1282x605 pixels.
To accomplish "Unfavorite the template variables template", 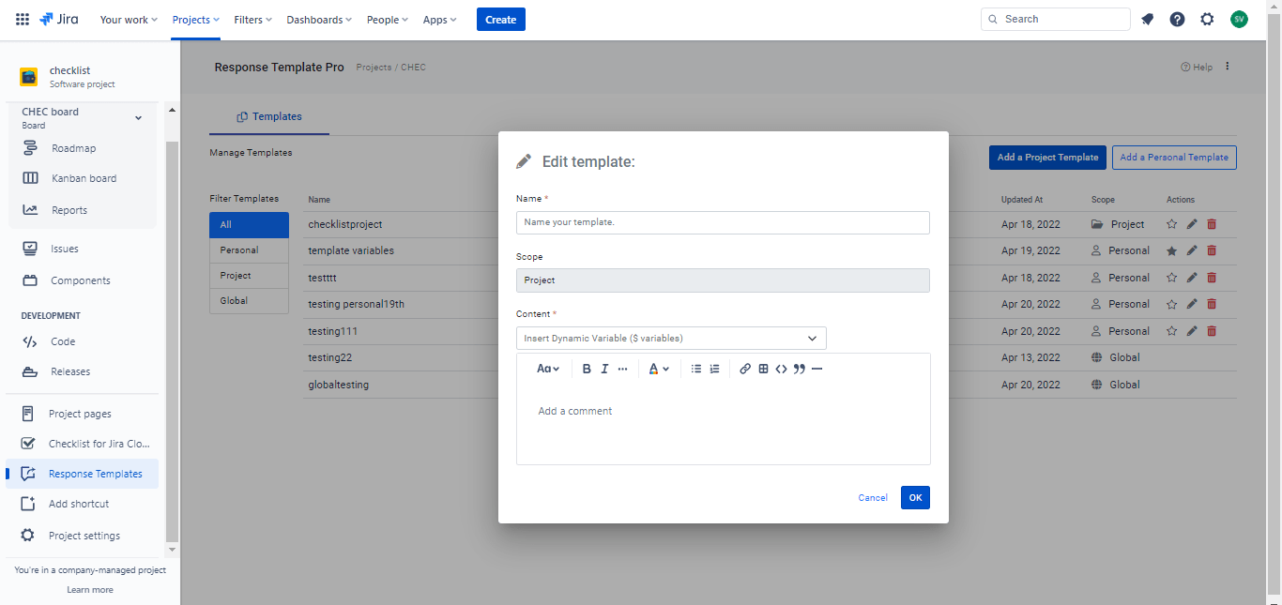I will click(x=1171, y=250).
